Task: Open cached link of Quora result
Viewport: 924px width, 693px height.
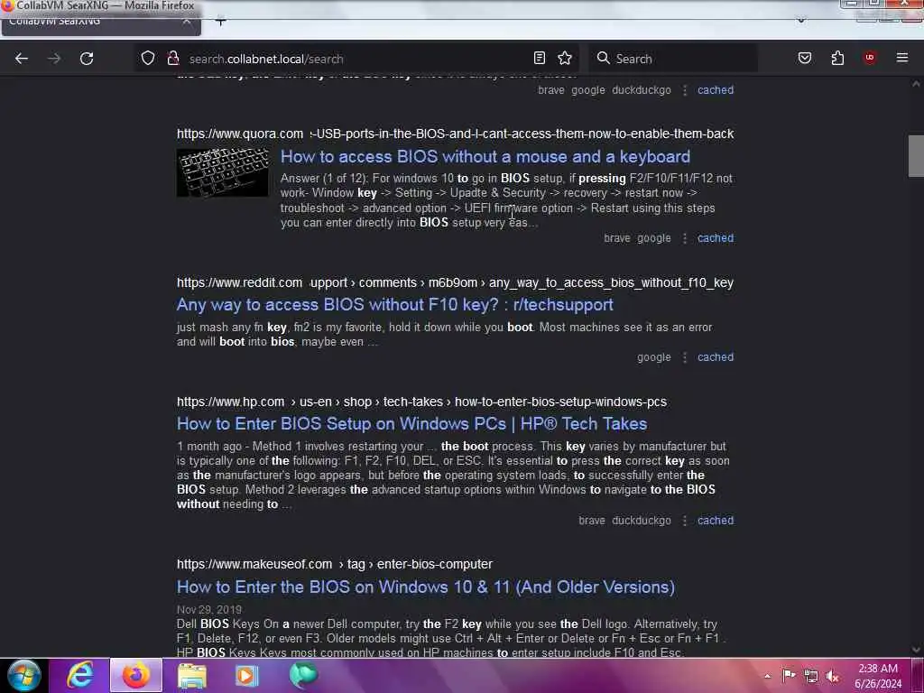Action: tap(716, 238)
